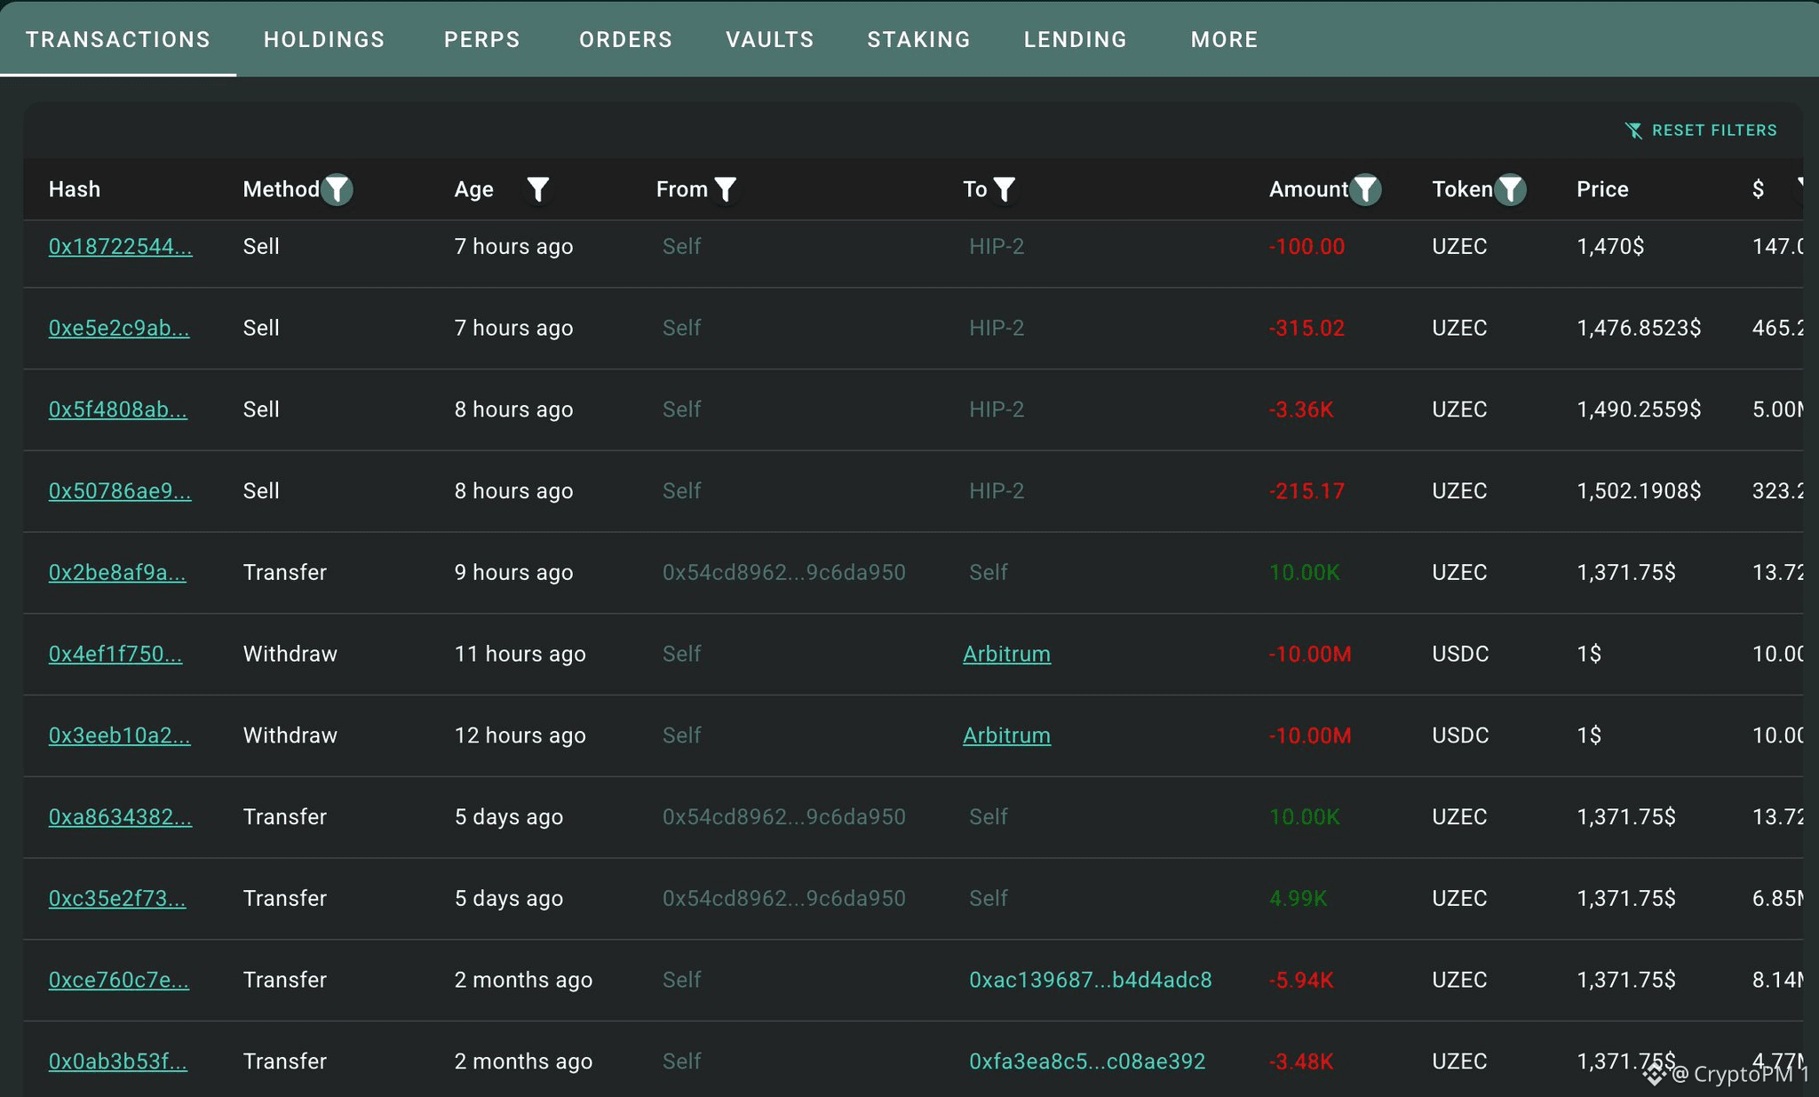Open address 0xac139687...b4d4adc8
Screen dimensions: 1819x1097
click(1090, 981)
